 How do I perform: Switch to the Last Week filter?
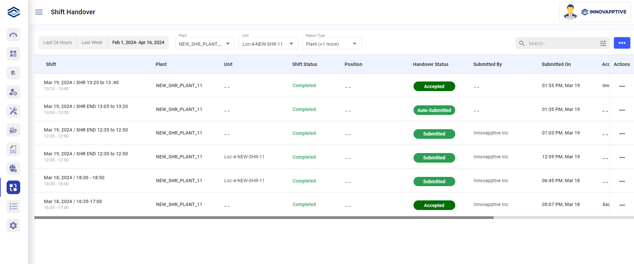(x=92, y=43)
